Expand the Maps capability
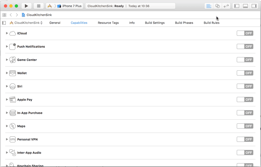Viewport: 261px width, 167px height. tap(7, 126)
